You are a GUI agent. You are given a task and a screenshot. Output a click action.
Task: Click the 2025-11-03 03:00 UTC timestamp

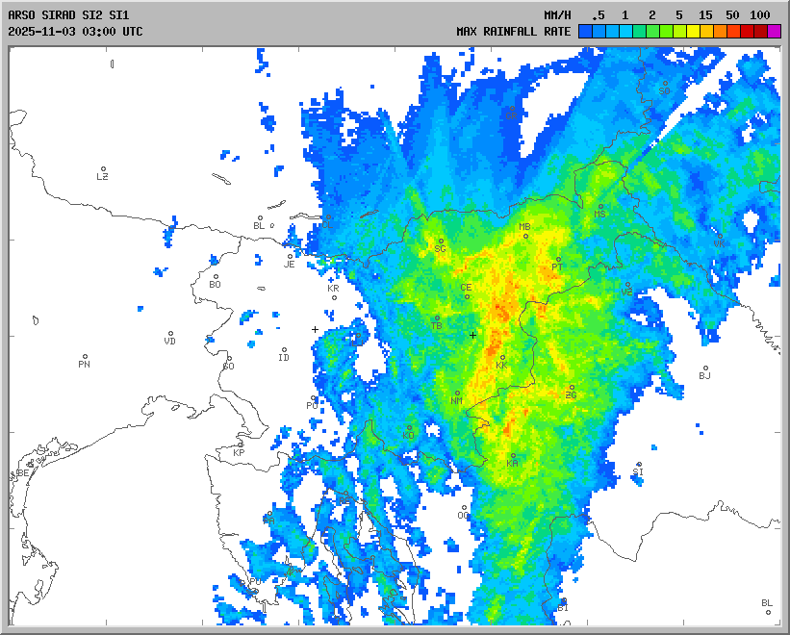[x=75, y=32]
